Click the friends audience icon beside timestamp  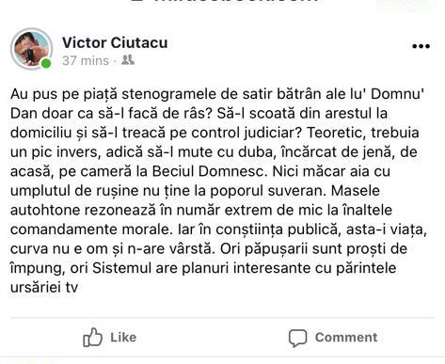[x=128, y=59]
